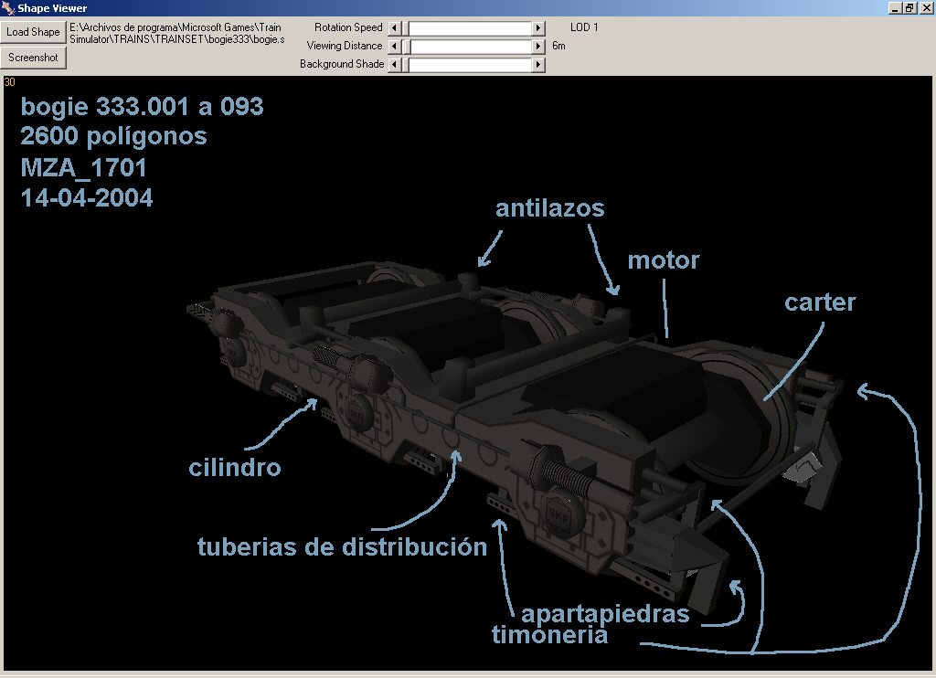The image size is (936, 678).
Task: Click the empty Rotation Speed slider track
Action: pos(471,28)
